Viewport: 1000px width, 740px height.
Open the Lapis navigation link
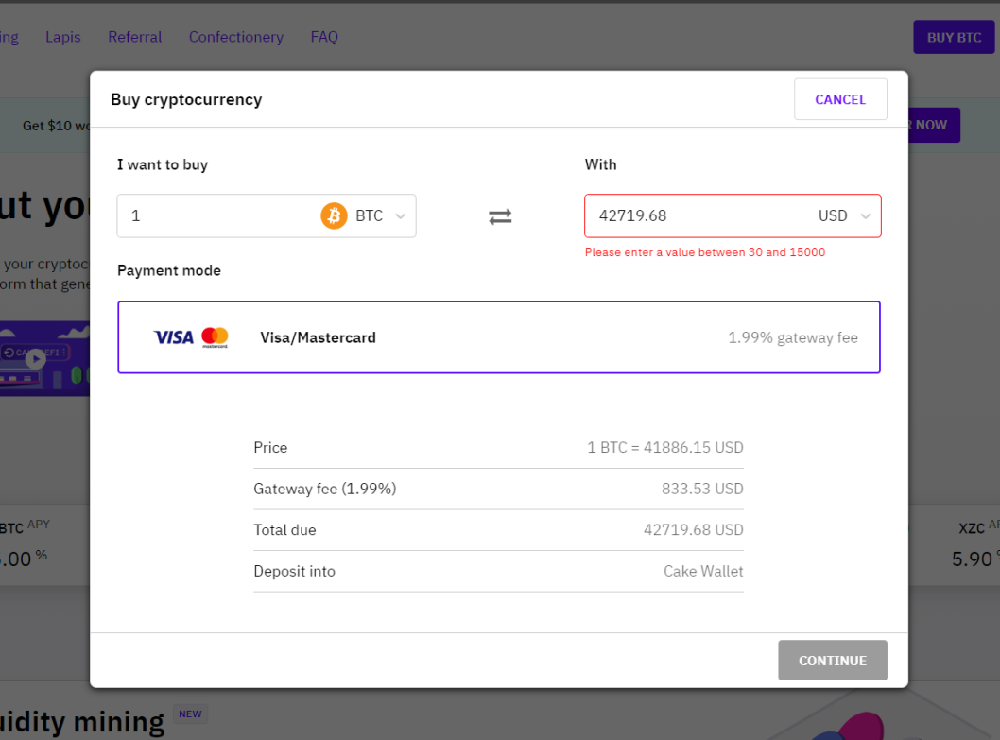pos(63,37)
